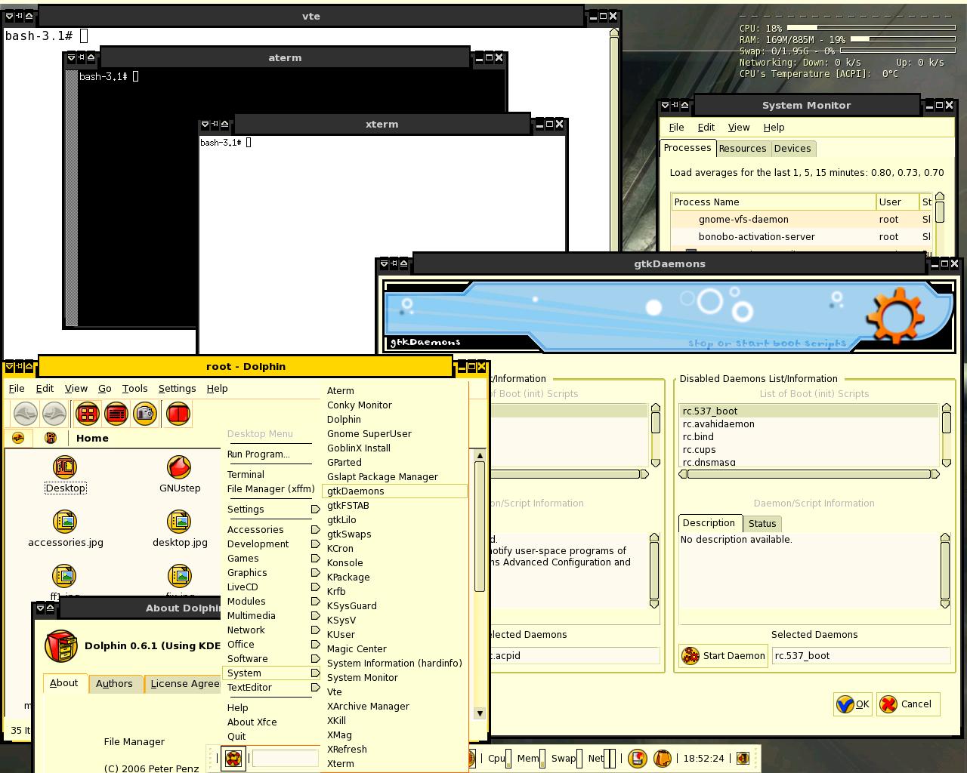Open the Tools menu in Dolphin
This screenshot has height=773, width=967.
click(135, 389)
